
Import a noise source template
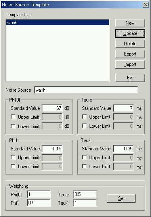tap(130, 65)
